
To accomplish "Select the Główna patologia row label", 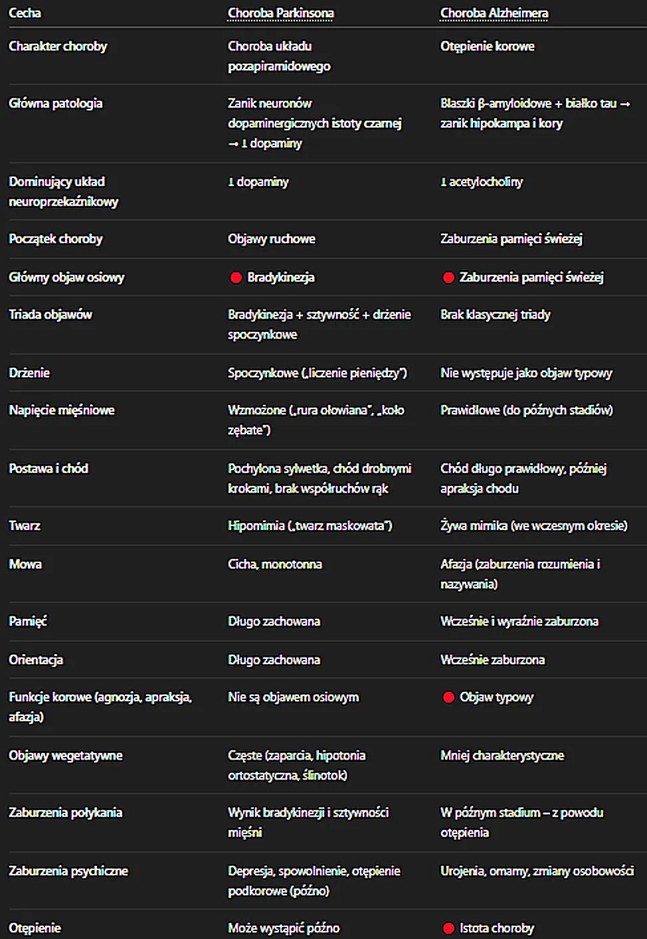I will [56, 104].
